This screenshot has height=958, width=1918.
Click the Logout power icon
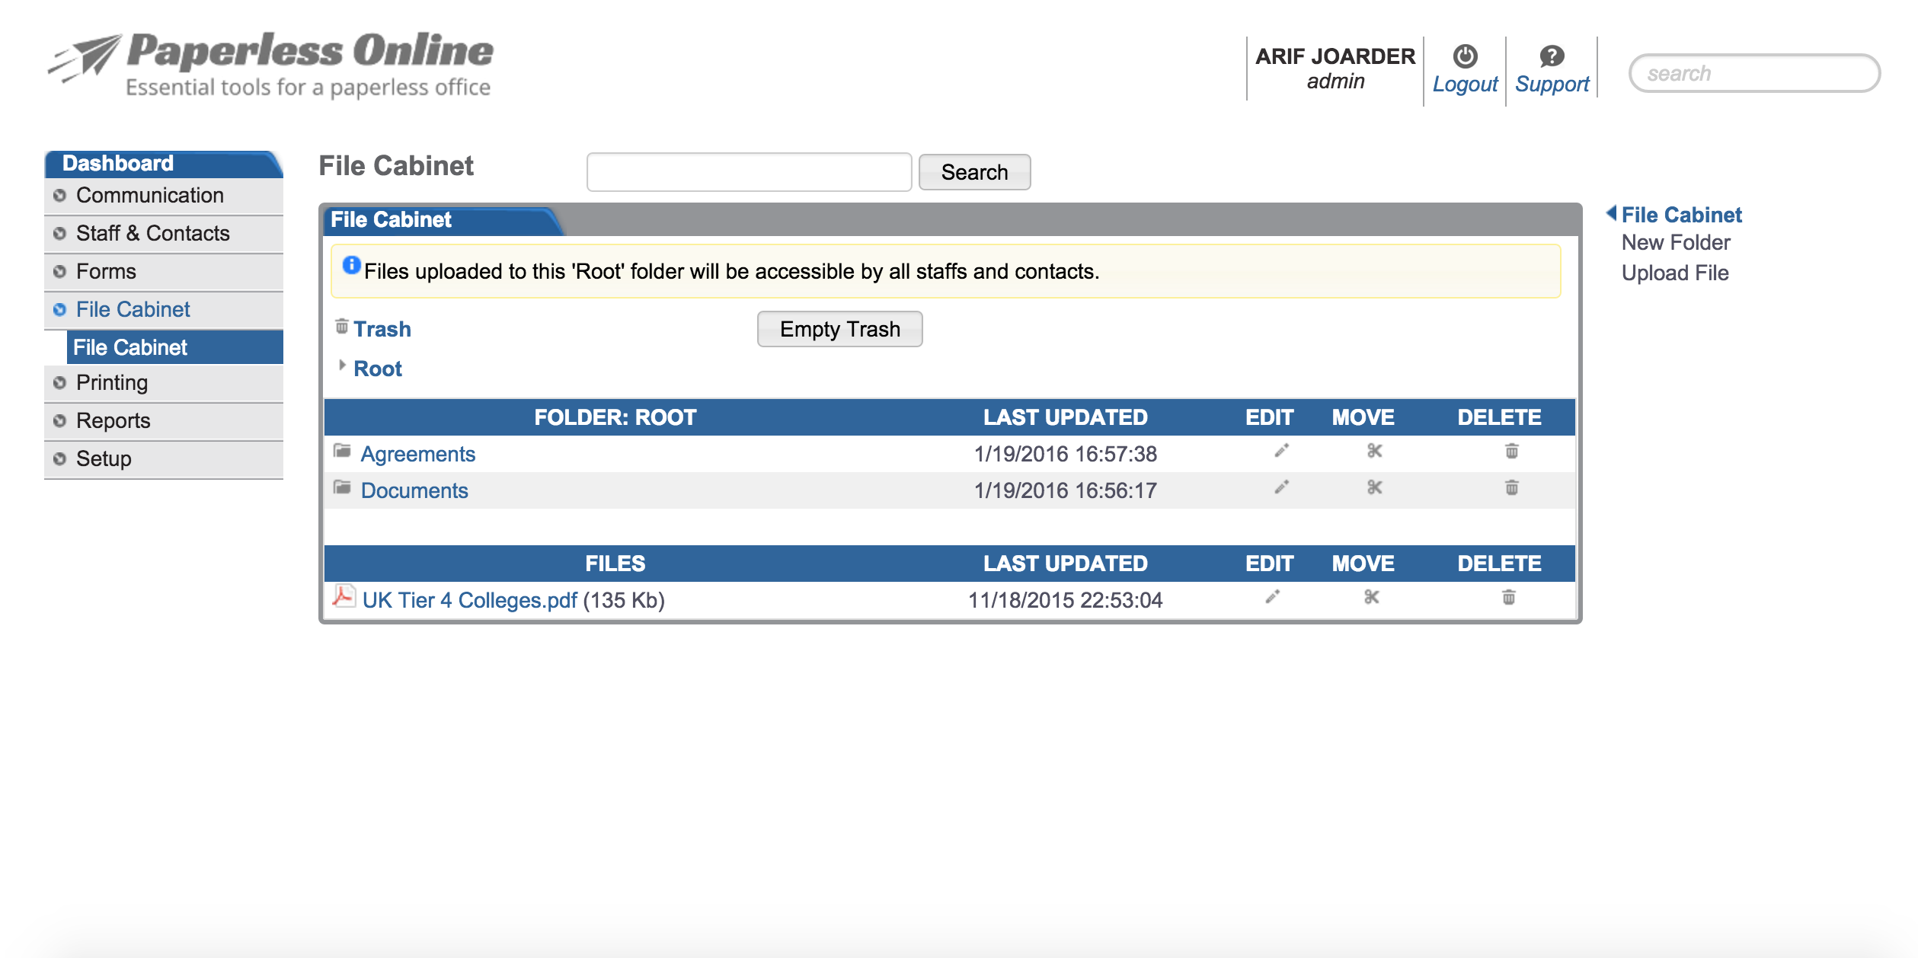click(1465, 55)
